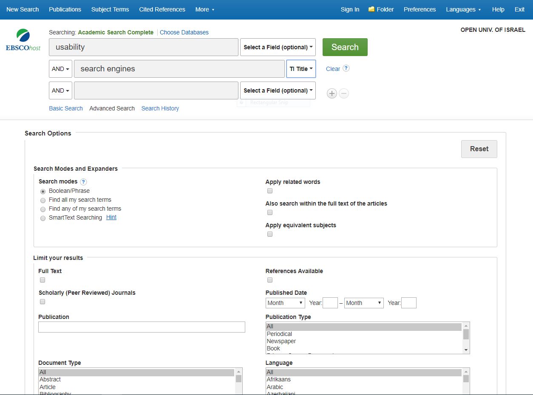The height and width of the screenshot is (395, 533).
Task: Expand the first AND operator dropdown
Action: [x=60, y=69]
